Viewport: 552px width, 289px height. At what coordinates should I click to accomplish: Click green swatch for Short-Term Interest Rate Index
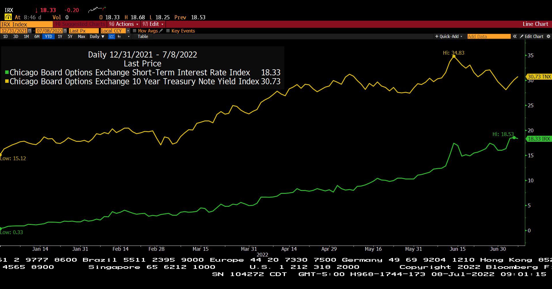7,72
